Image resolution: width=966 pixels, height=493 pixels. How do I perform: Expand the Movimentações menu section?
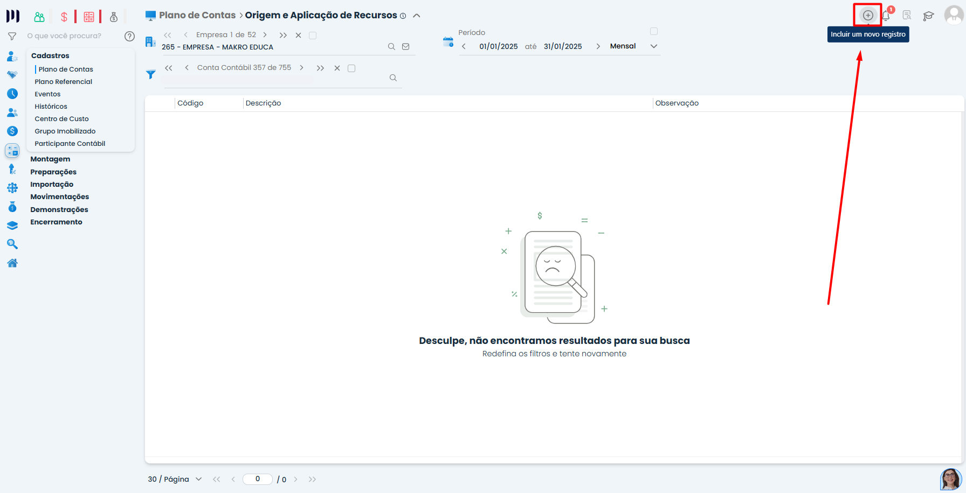tap(60, 197)
